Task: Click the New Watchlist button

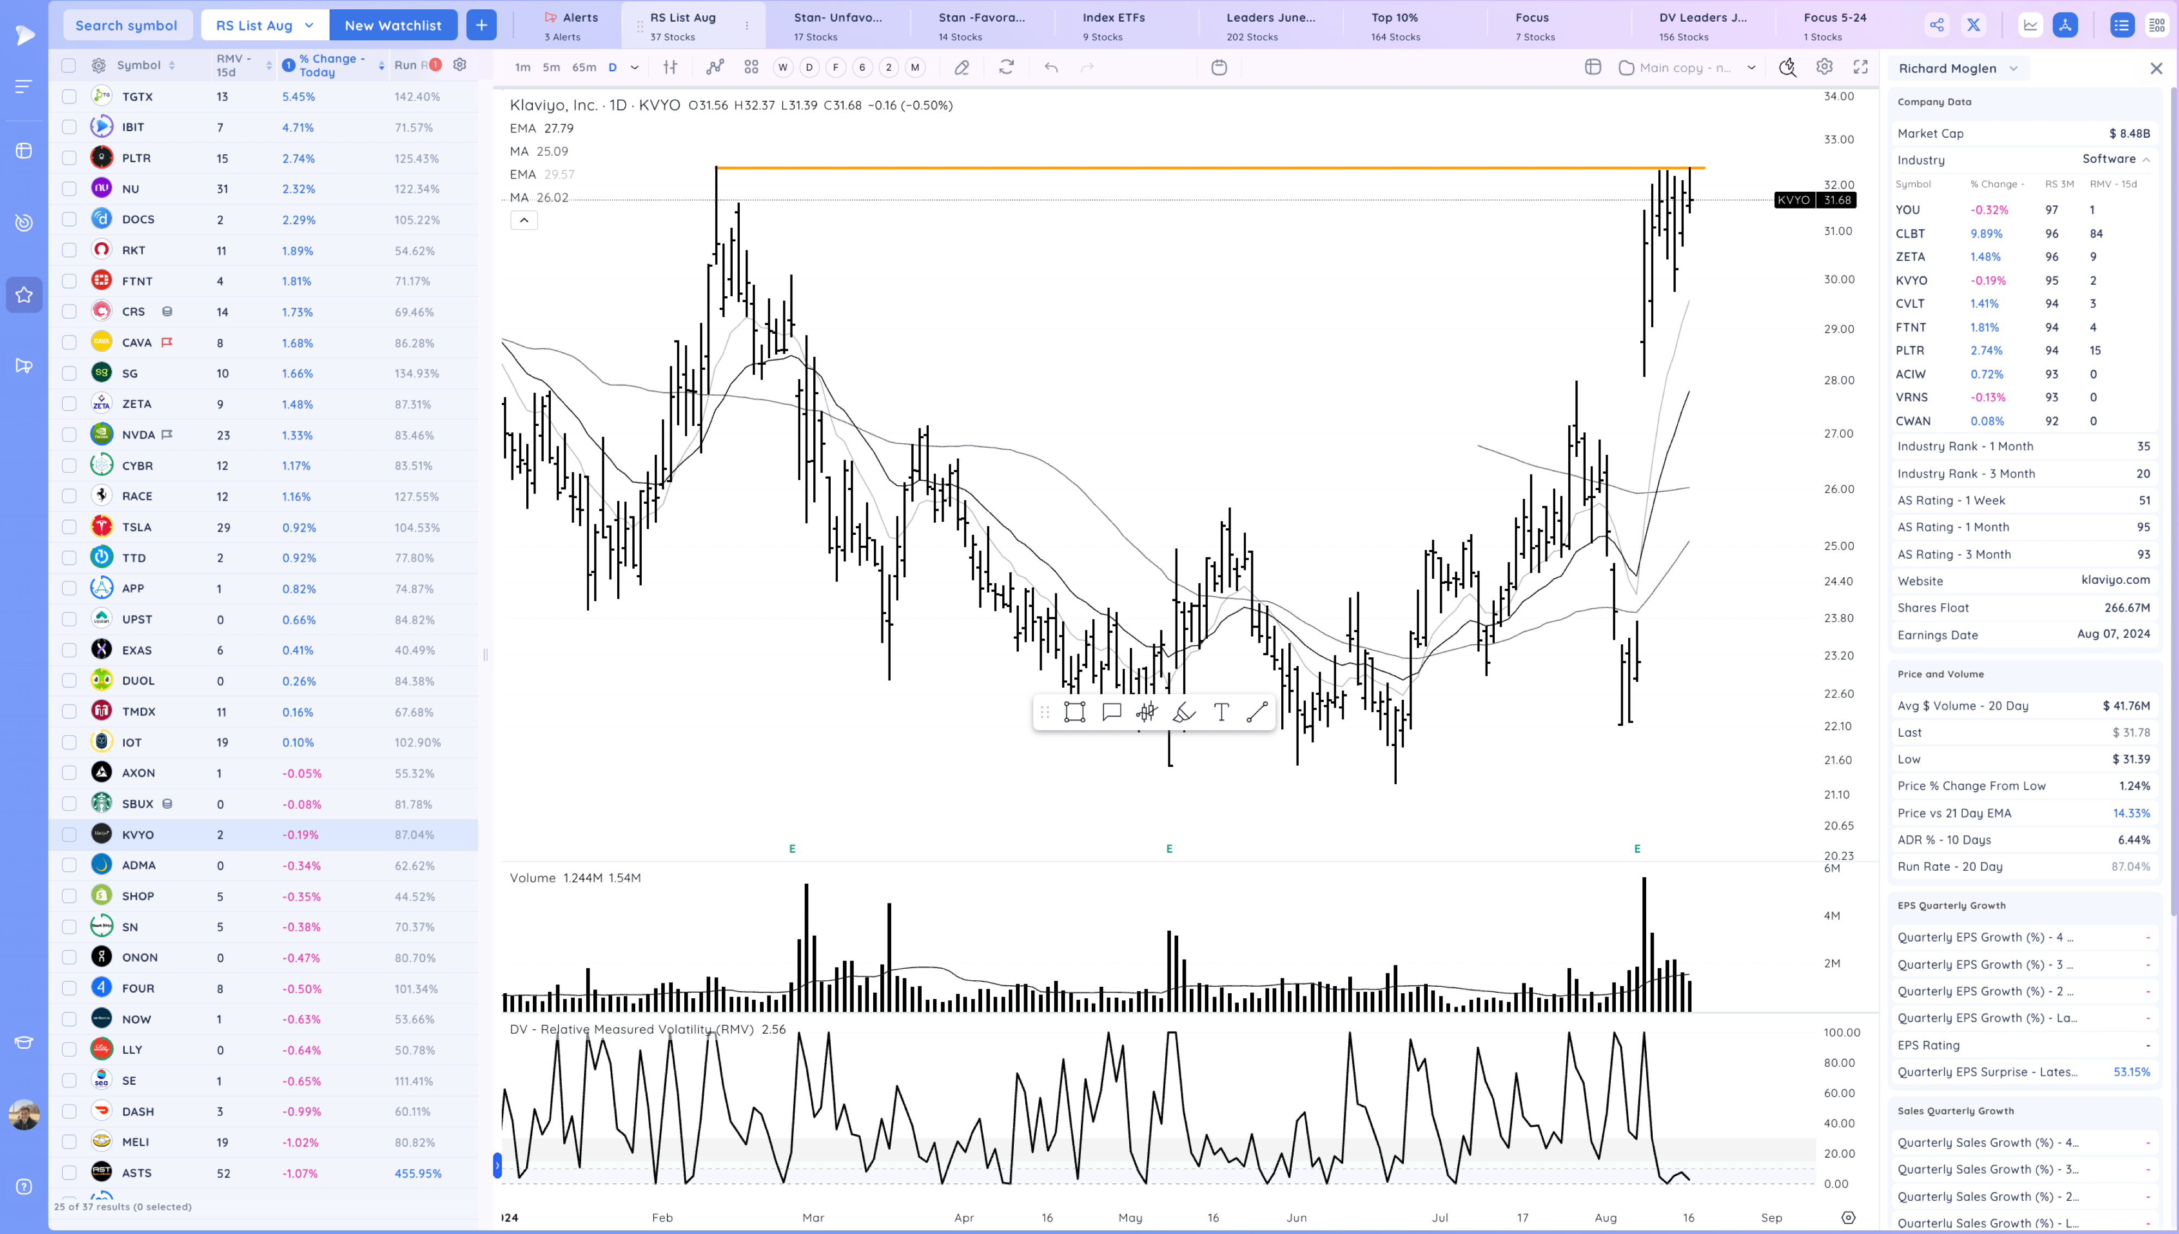Action: click(393, 26)
